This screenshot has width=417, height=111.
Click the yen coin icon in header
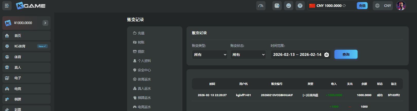300,6
